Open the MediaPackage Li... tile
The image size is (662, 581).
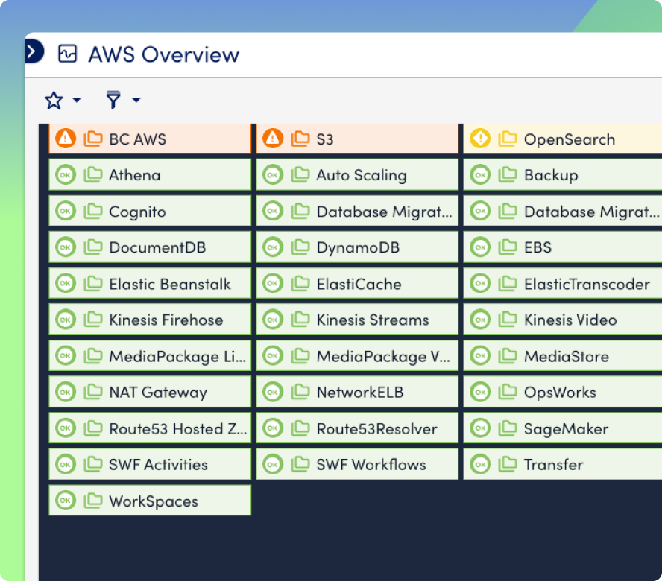point(150,356)
